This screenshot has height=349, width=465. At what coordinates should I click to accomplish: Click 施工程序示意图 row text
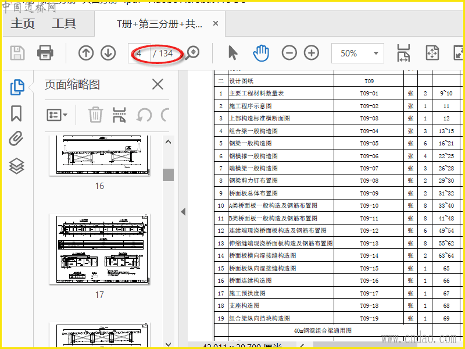[x=251, y=106]
